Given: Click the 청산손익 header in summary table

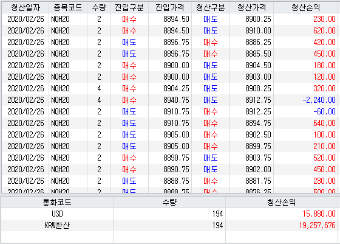Looking at the screenshot, I should coord(282,202).
